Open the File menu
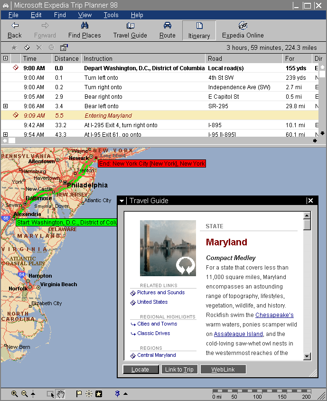 13,15
